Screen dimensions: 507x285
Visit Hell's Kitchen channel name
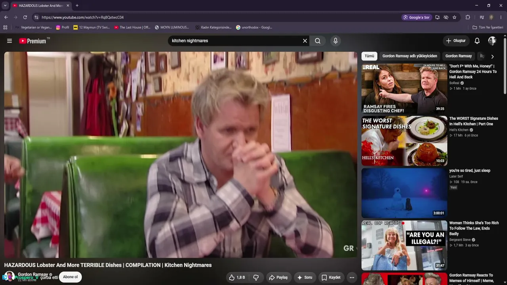coord(459,130)
